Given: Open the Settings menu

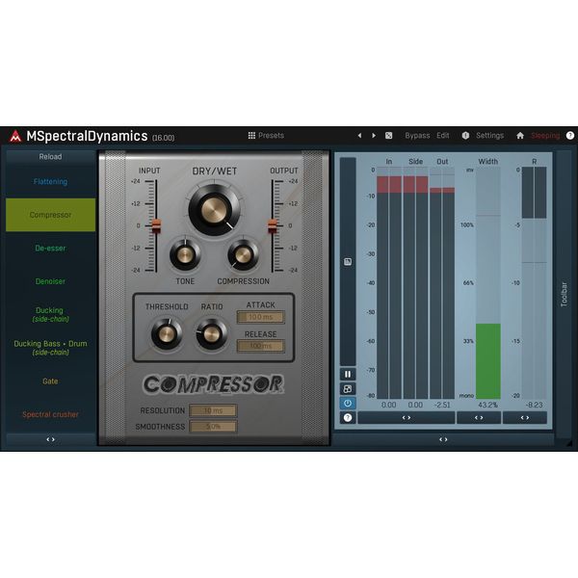Looking at the screenshot, I should coord(489,135).
